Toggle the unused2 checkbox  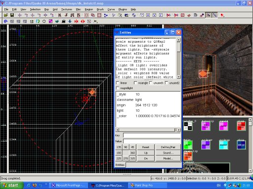point(167,83)
